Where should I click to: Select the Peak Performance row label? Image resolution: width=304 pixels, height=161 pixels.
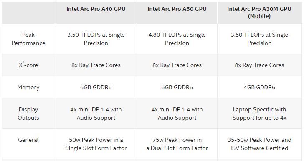pos(28,39)
